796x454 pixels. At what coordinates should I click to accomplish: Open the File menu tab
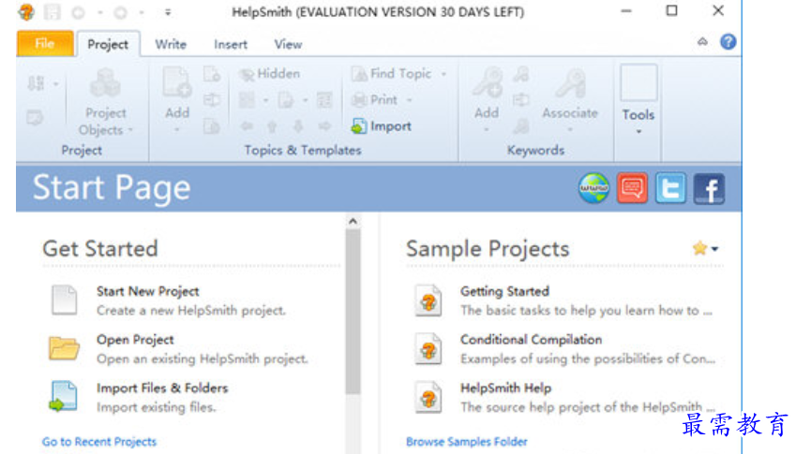pos(45,44)
